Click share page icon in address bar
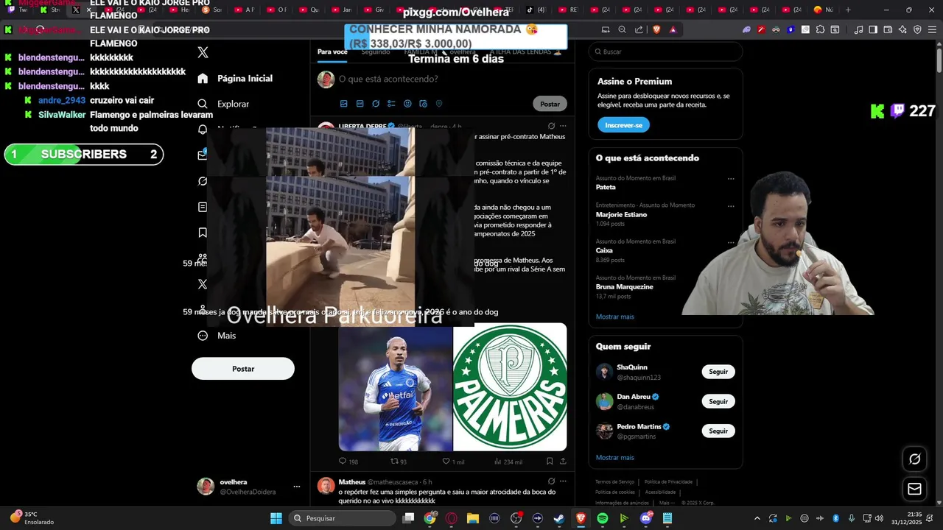This screenshot has height=530, width=943. coord(639,29)
